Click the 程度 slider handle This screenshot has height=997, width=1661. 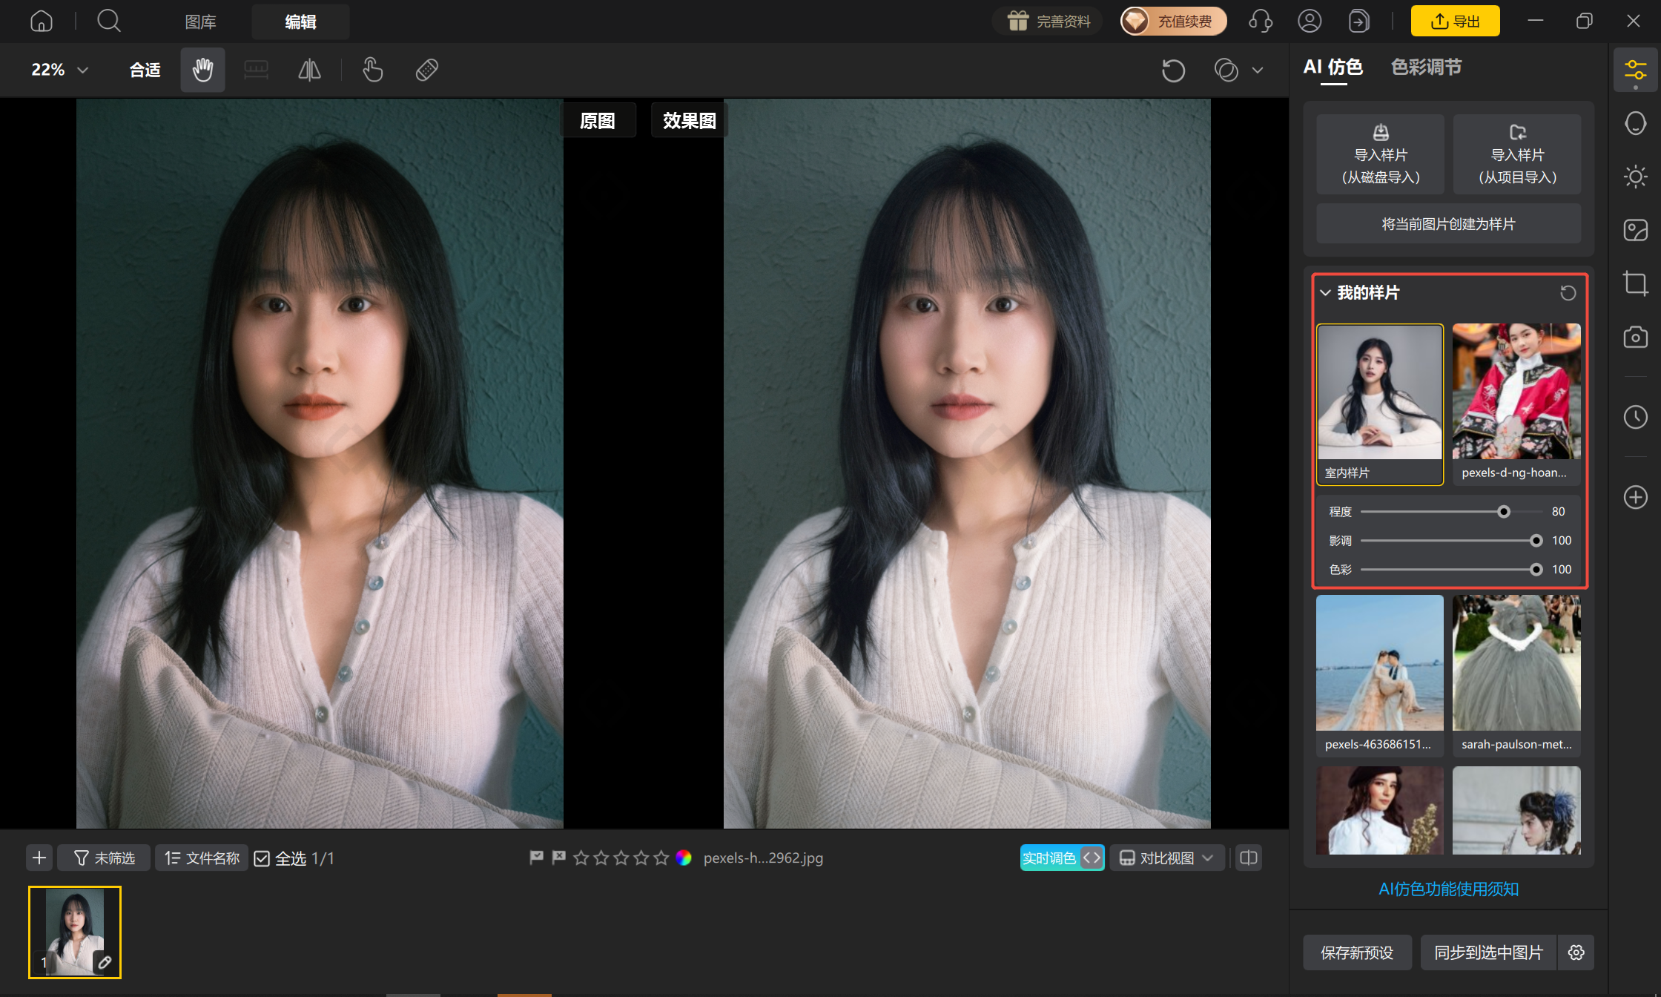(x=1504, y=512)
